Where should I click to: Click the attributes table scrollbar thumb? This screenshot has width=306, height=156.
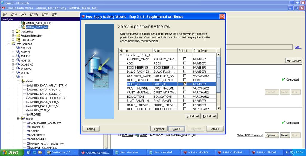(218, 75)
